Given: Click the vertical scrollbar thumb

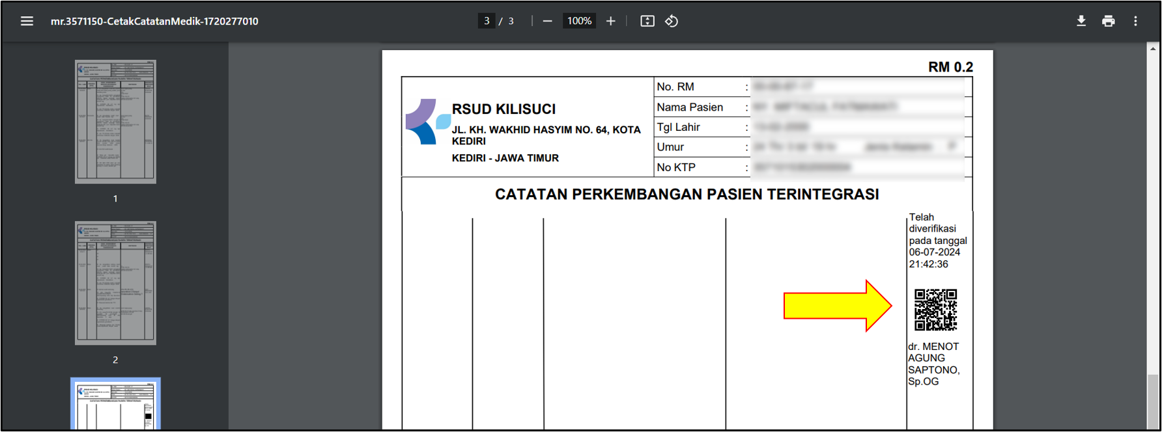Looking at the screenshot, I should click(1153, 401).
